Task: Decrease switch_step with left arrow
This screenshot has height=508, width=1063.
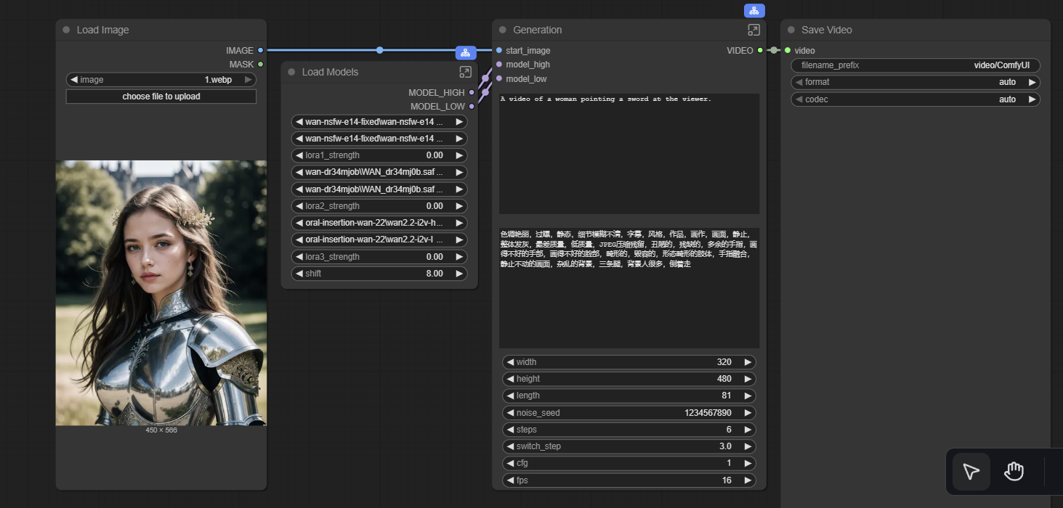Action: [510, 446]
